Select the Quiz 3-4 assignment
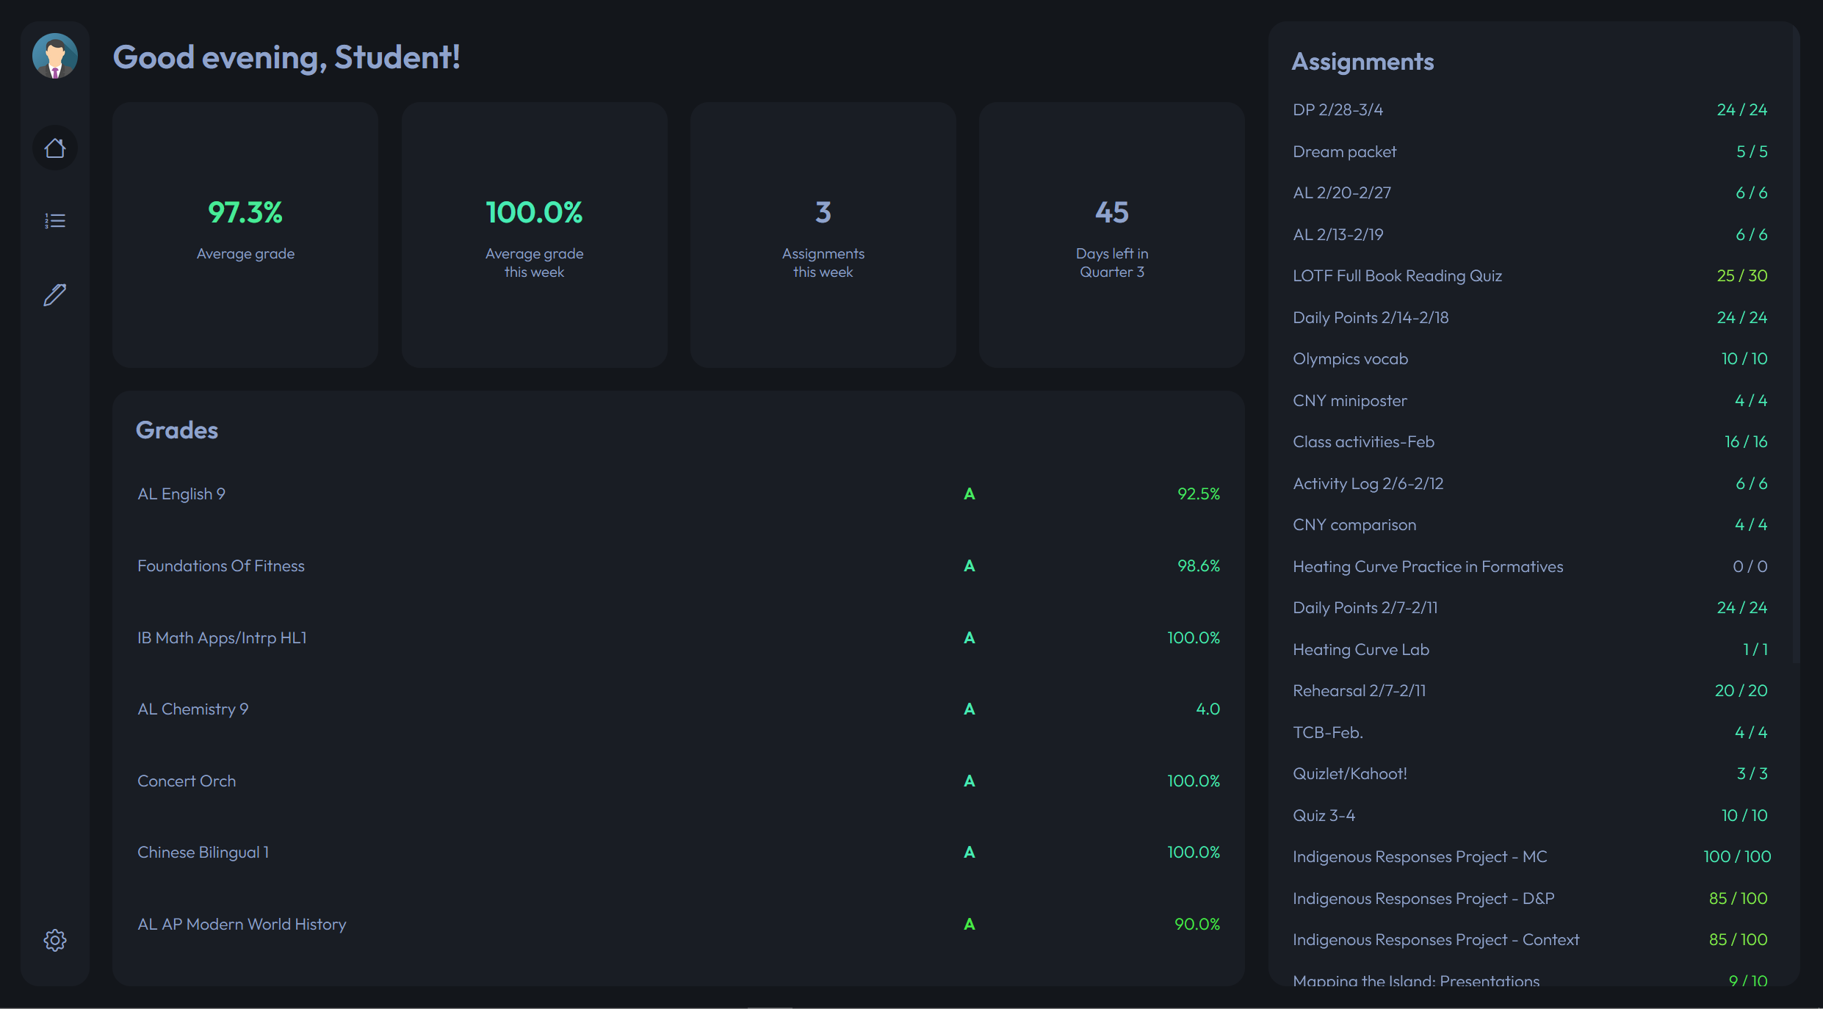1823x1009 pixels. [x=1530, y=815]
